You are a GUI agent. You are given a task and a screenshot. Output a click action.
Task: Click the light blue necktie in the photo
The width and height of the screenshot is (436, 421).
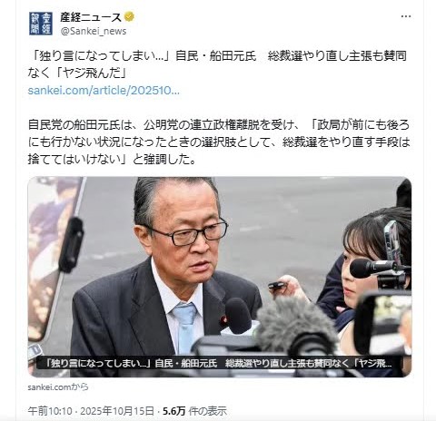coord(185,328)
